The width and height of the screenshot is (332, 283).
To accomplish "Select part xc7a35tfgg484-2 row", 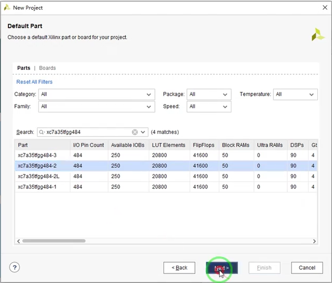I will tap(166, 166).
